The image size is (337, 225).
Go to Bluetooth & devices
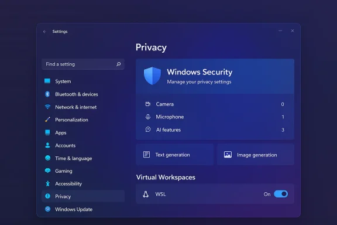point(83,94)
